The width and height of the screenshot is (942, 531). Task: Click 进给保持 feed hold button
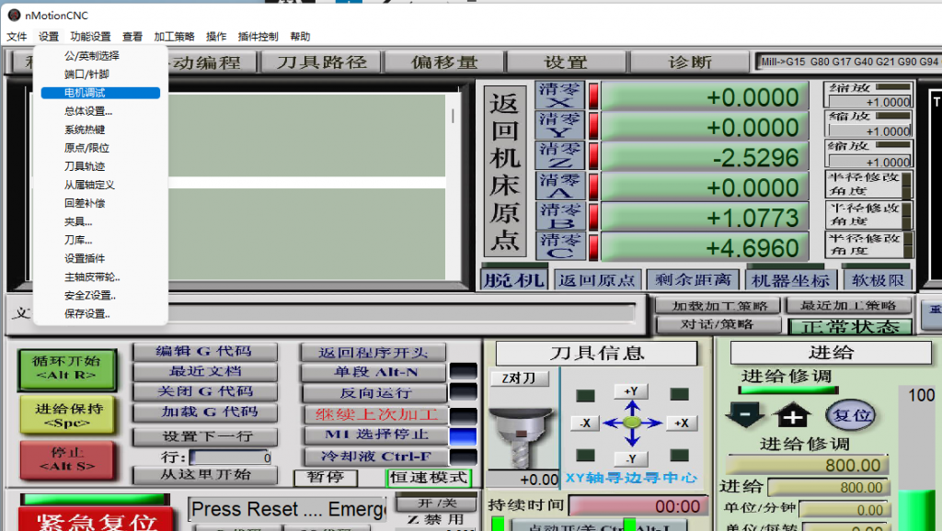click(x=66, y=414)
